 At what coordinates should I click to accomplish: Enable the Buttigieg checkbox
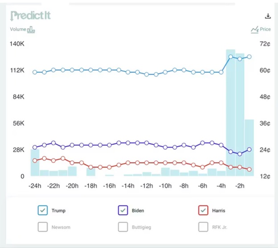pos(123,227)
